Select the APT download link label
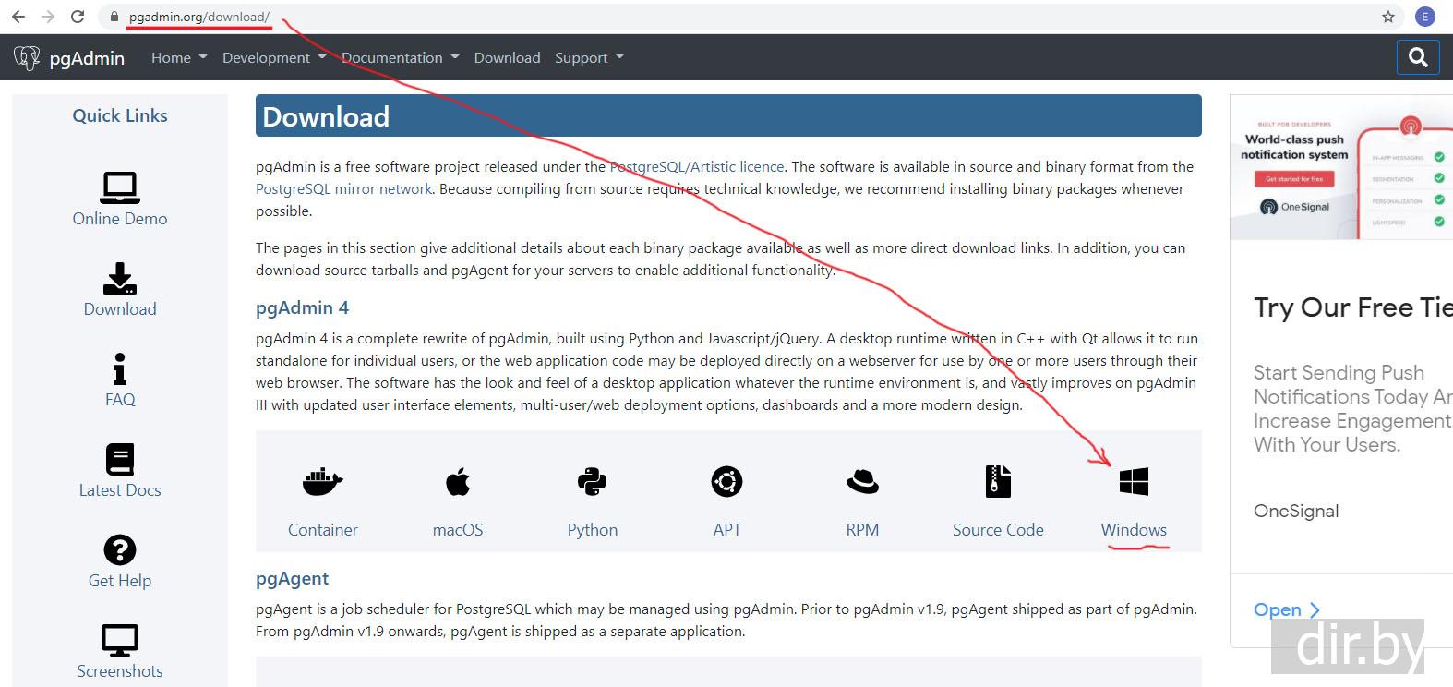This screenshot has height=687, width=1453. click(727, 530)
